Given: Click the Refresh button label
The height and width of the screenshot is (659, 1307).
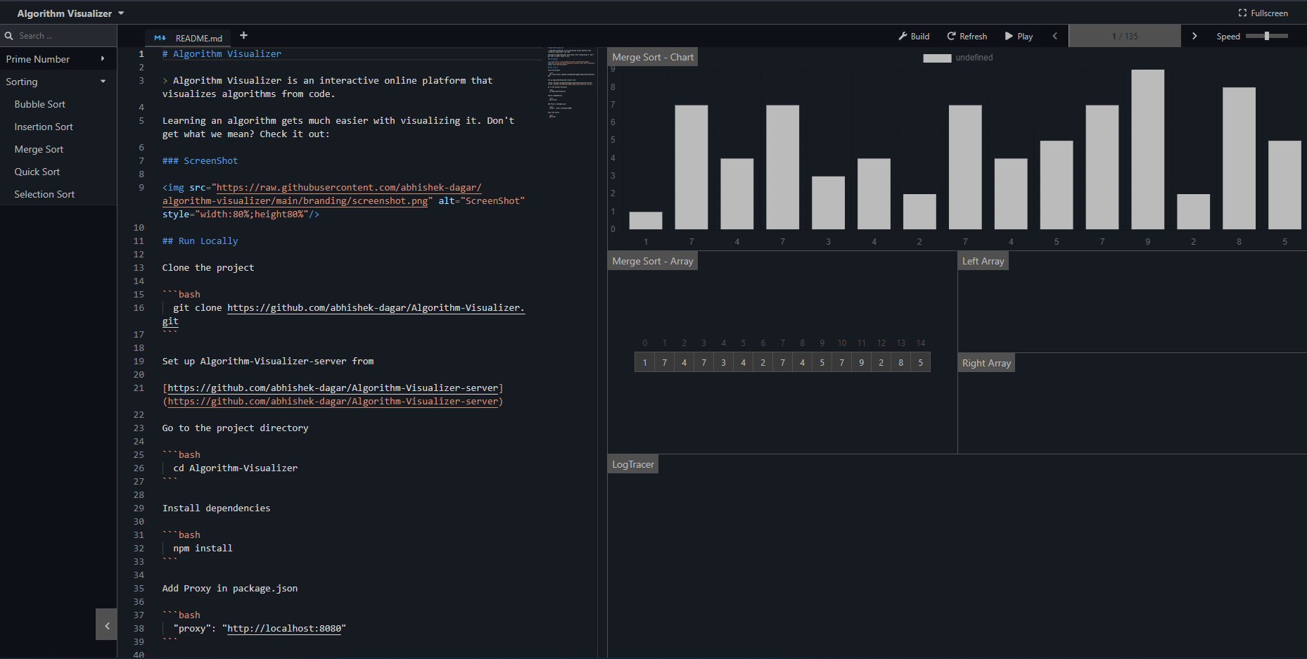Looking at the screenshot, I should (x=974, y=37).
